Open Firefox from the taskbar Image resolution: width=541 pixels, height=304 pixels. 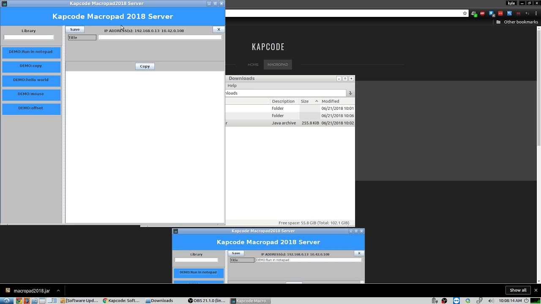pos(26,300)
